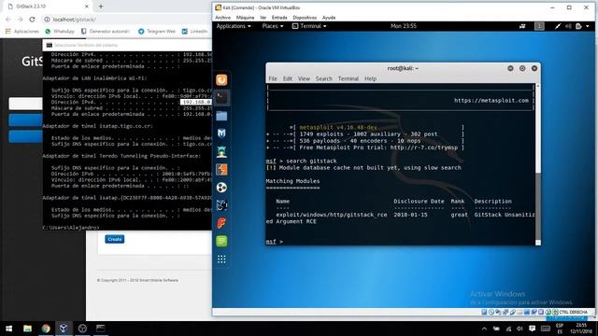Open VirtualBox Archivo menu

(x=222, y=18)
